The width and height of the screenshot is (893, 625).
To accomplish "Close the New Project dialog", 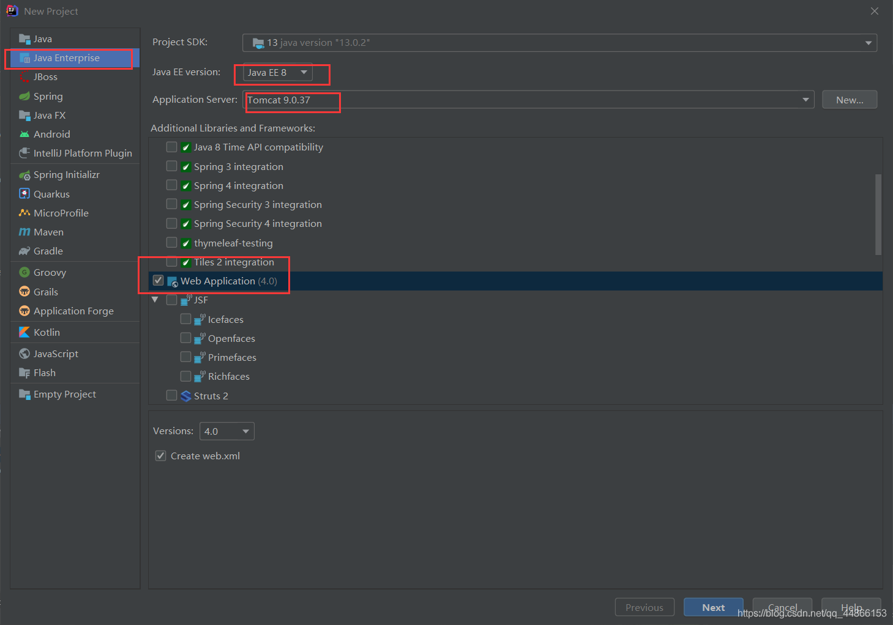I will coord(875,11).
